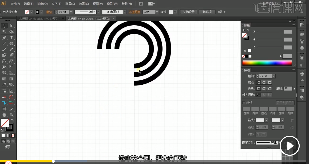Activate the Zoom magnifier tool
The height and width of the screenshot is (164, 309).
tap(11, 115)
